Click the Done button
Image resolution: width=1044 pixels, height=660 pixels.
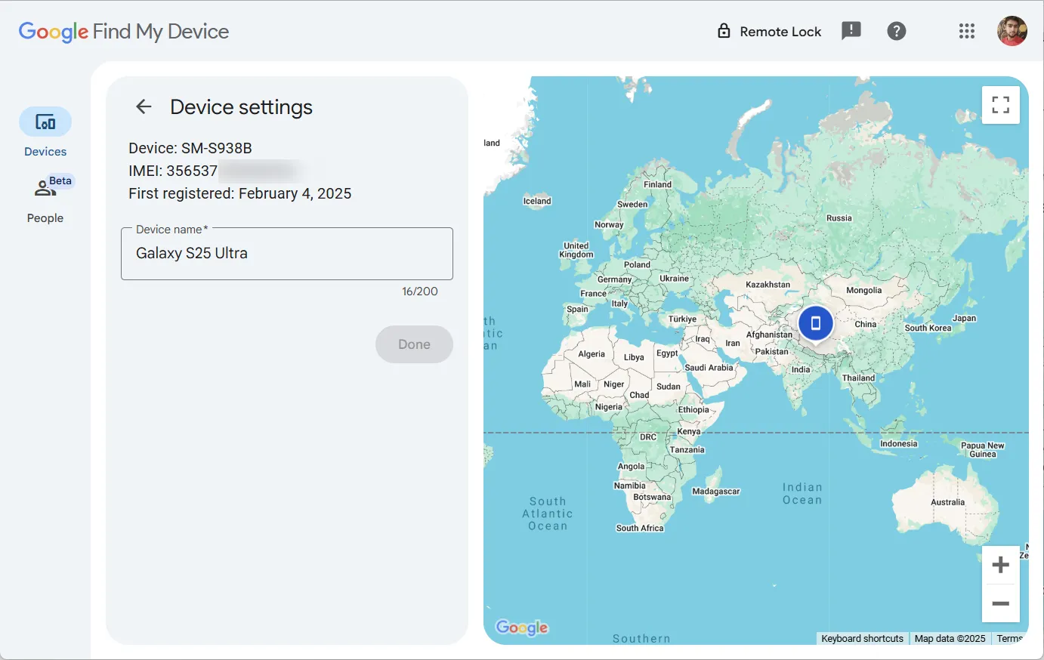414,344
